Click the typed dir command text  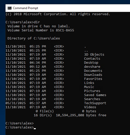tap(37, 22)
